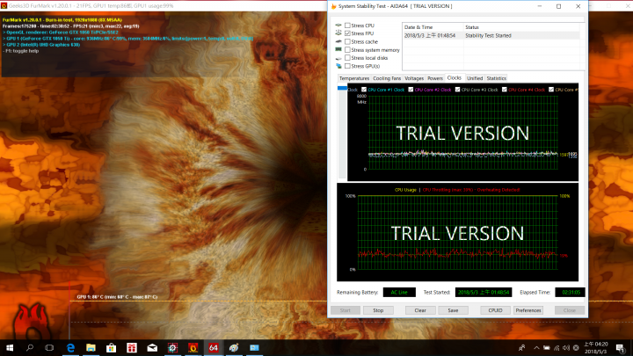Click the Clear button
This screenshot has width=633, height=356.
point(420,310)
